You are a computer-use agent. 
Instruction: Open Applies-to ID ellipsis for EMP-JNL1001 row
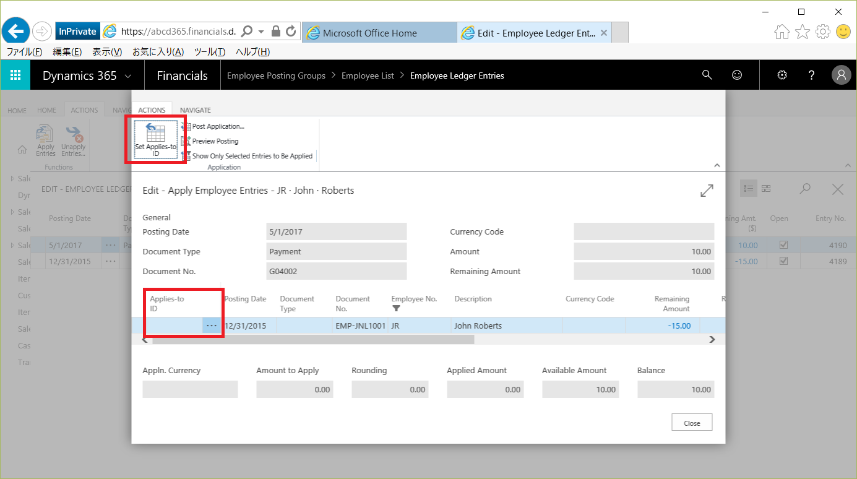[212, 326]
